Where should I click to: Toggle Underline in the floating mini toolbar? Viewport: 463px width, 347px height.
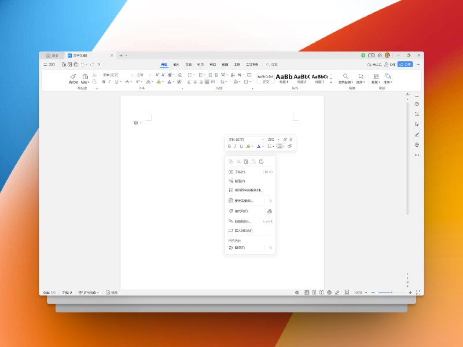coord(241,146)
